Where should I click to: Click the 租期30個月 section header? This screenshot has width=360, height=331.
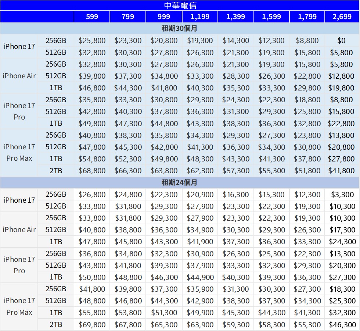pos(180,29)
